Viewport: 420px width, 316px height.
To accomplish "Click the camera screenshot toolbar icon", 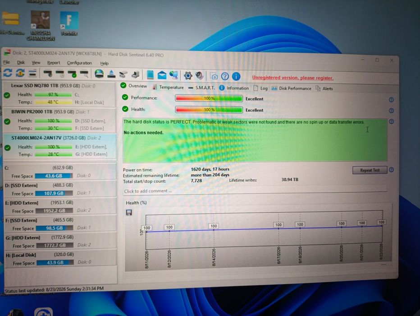I will [x=214, y=76].
